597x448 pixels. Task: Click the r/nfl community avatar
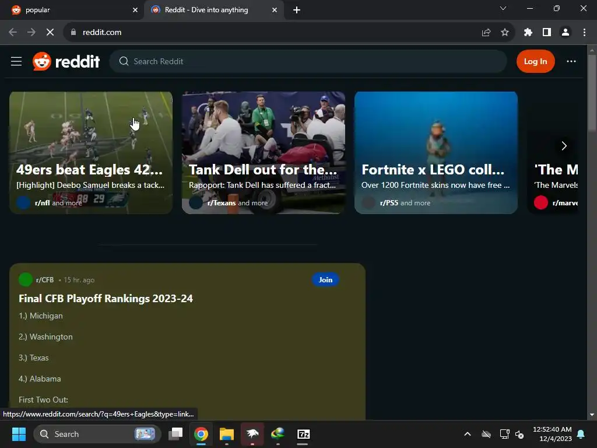23,202
